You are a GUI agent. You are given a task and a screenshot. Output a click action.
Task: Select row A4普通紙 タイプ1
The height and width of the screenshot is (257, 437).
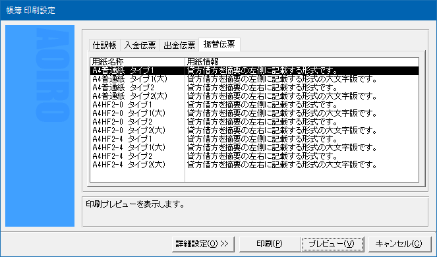[x=254, y=71]
